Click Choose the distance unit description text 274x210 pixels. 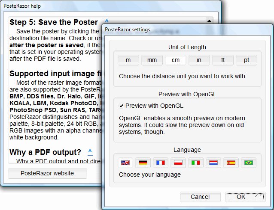[182, 76]
